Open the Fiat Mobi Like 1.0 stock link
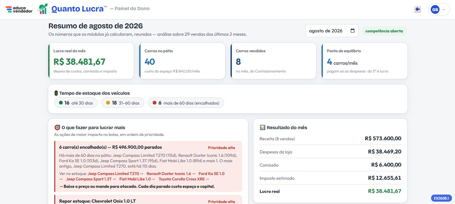 point(137,179)
